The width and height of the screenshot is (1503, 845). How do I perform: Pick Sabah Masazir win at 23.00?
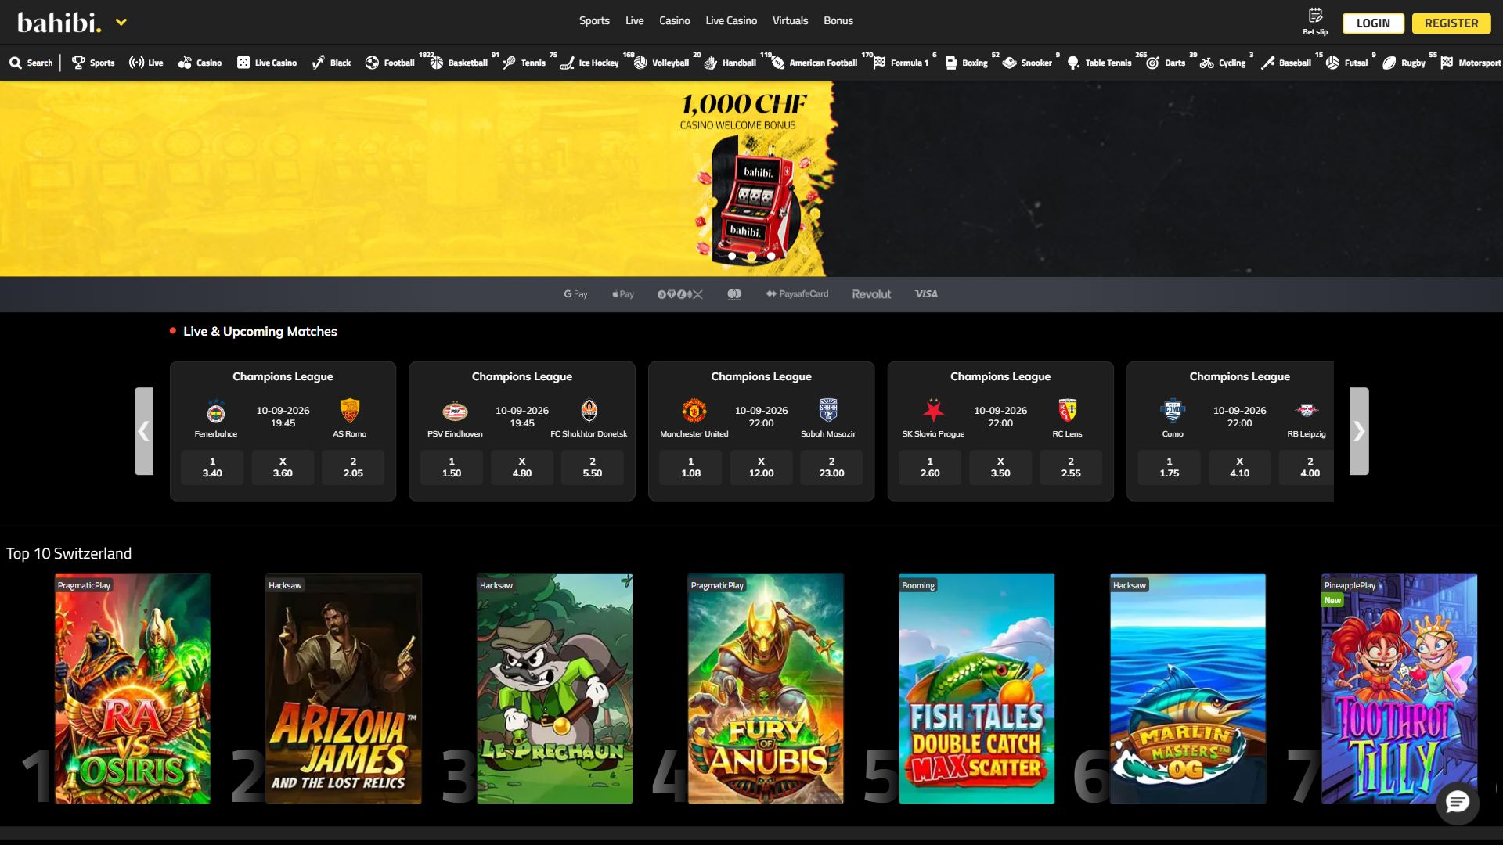(831, 467)
